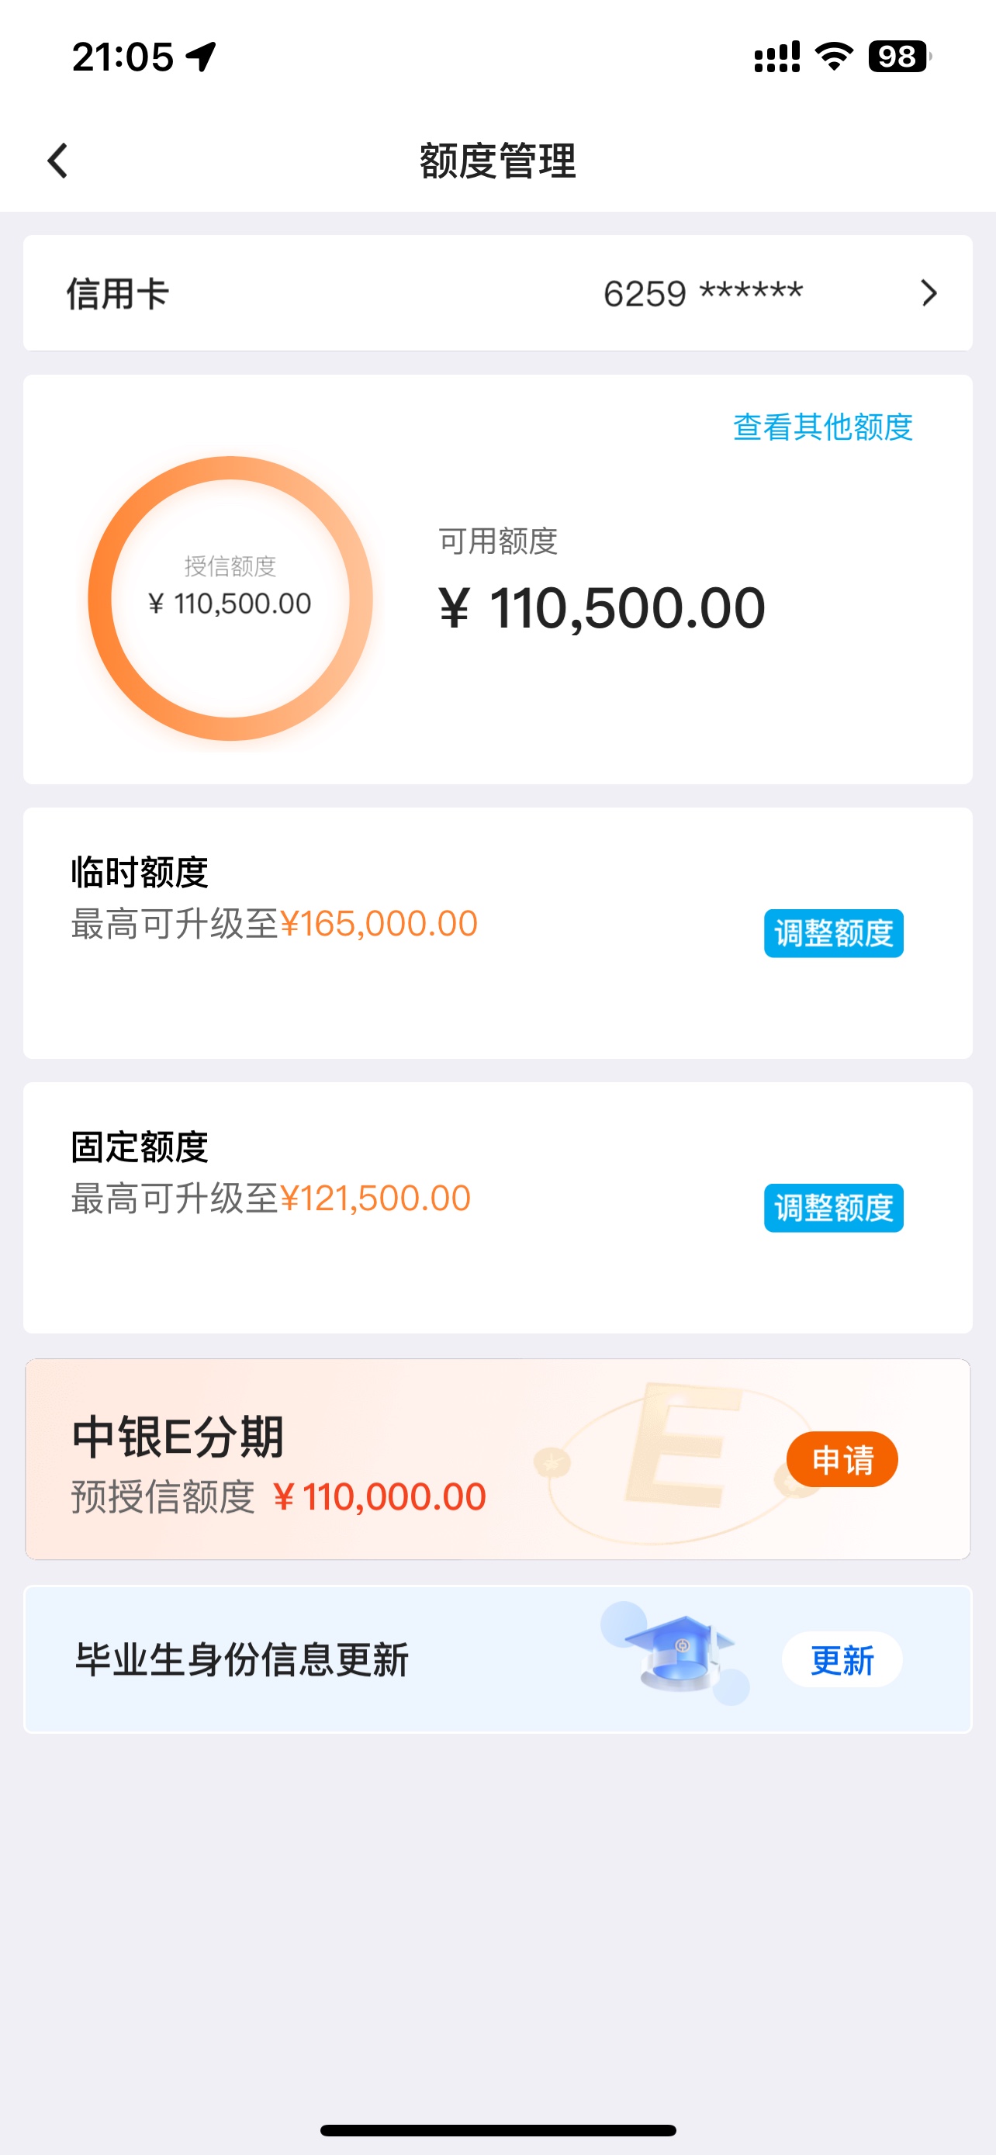This screenshot has height=2155, width=996.
Task: Open the 中银E分期 banner
Action: coord(497,1459)
